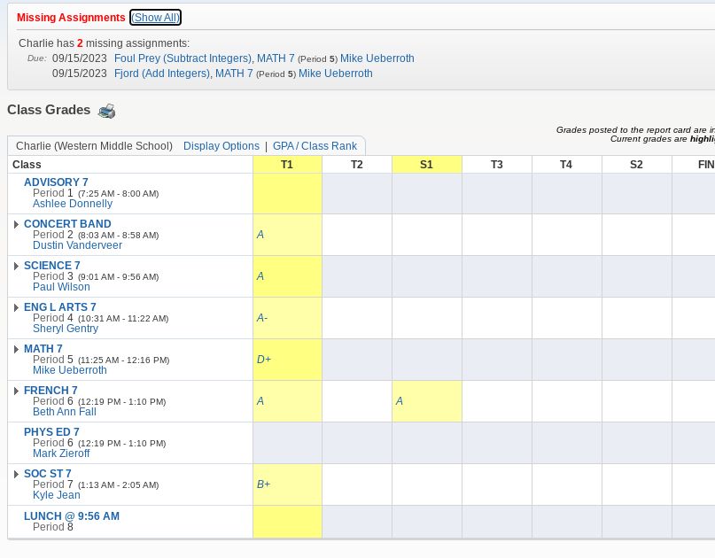Click the S1 grade A for FRENCH 7

400,401
